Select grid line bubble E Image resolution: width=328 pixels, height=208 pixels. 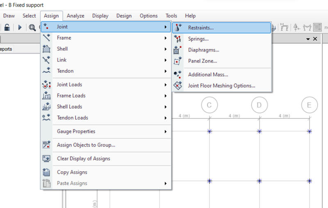click(310, 105)
